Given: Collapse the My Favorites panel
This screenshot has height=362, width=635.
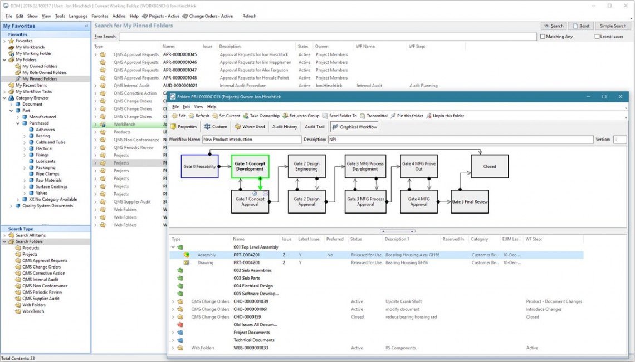Looking at the screenshot, I should click(x=86, y=26).
